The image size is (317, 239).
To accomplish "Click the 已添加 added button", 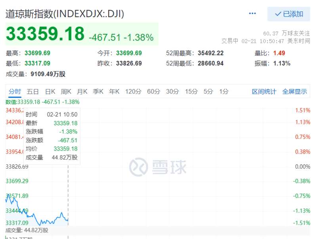I will click(289, 14).
